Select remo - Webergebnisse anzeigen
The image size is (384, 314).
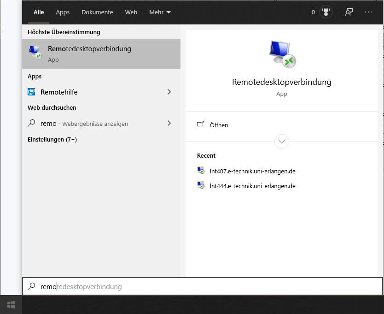101,124
